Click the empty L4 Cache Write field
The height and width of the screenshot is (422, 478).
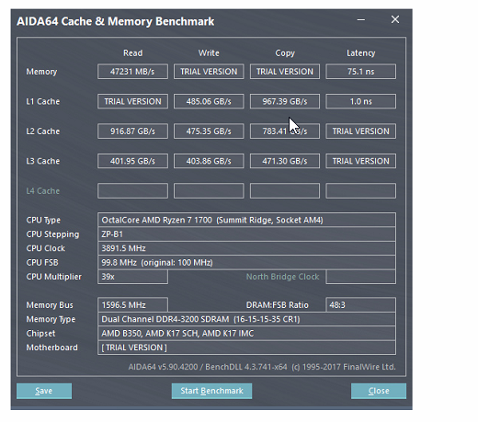coord(209,191)
